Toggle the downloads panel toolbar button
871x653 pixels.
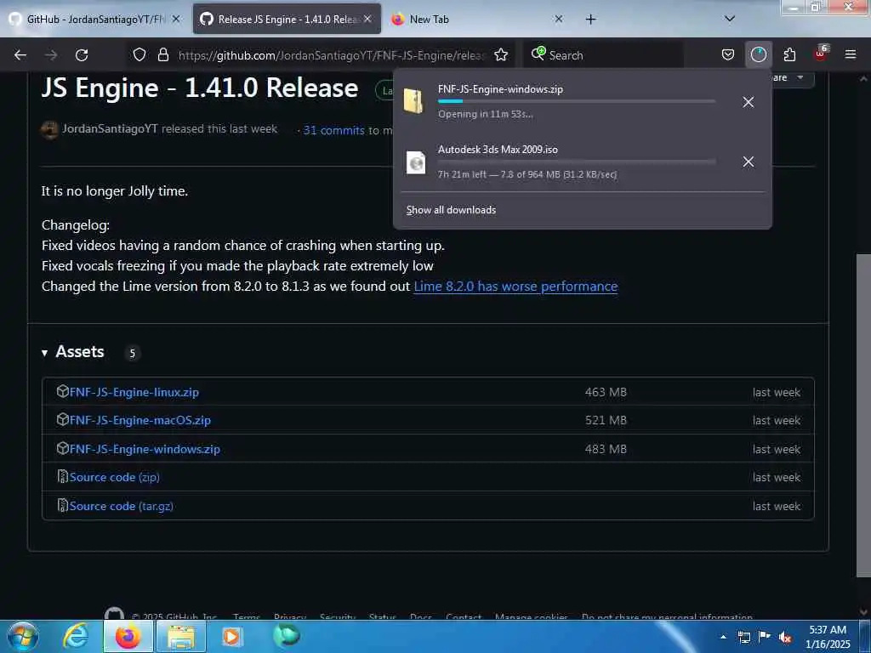758,54
